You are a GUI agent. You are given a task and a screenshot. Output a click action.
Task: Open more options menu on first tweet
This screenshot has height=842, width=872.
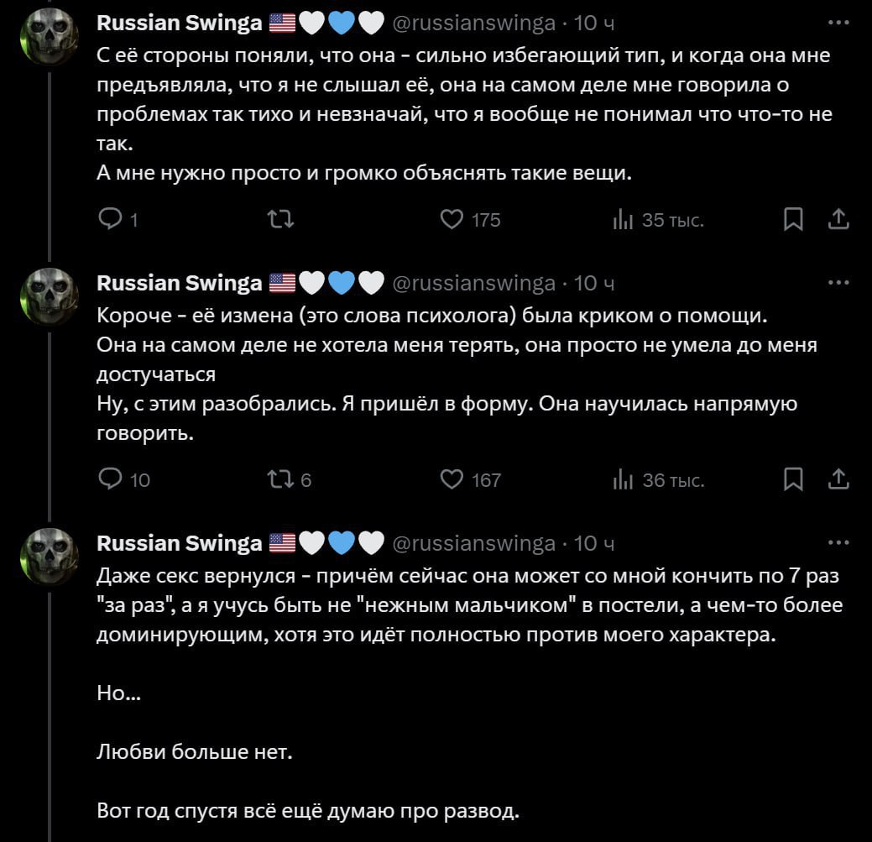tap(838, 24)
